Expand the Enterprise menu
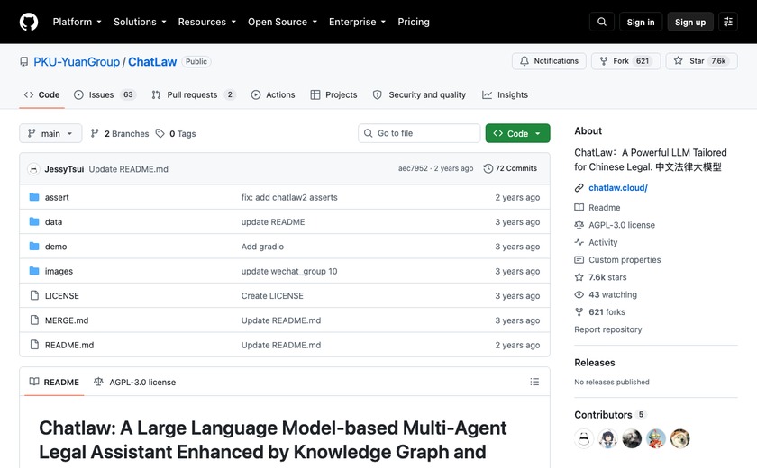The width and height of the screenshot is (757, 468). [x=357, y=22]
